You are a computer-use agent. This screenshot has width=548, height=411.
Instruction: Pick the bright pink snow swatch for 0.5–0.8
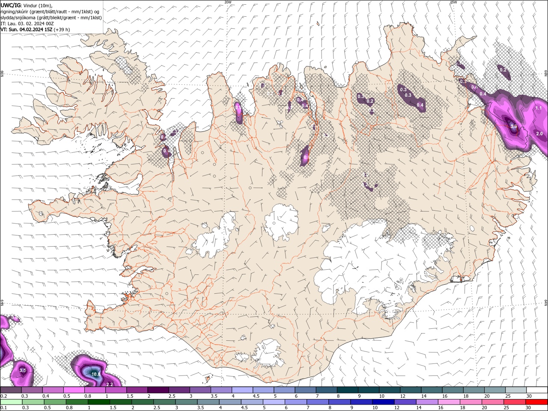[74, 390]
